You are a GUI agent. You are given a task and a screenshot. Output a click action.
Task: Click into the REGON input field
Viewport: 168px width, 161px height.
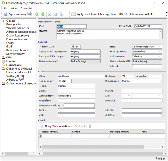(142, 111)
